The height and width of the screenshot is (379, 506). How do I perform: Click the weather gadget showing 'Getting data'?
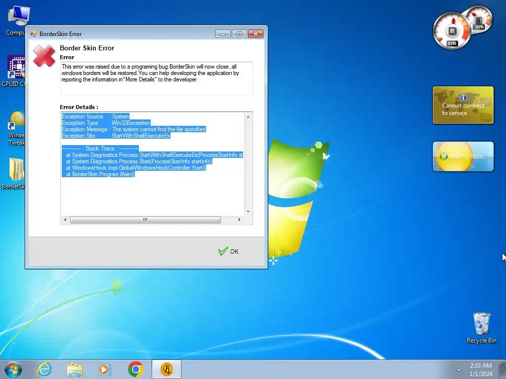[463, 156]
